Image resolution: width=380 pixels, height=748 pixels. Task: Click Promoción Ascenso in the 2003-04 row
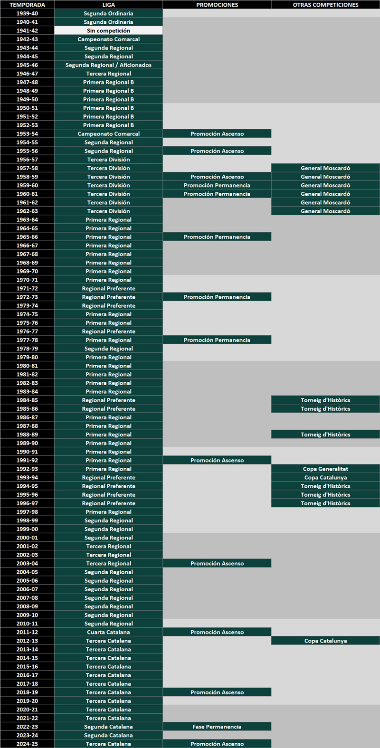pos(217,563)
